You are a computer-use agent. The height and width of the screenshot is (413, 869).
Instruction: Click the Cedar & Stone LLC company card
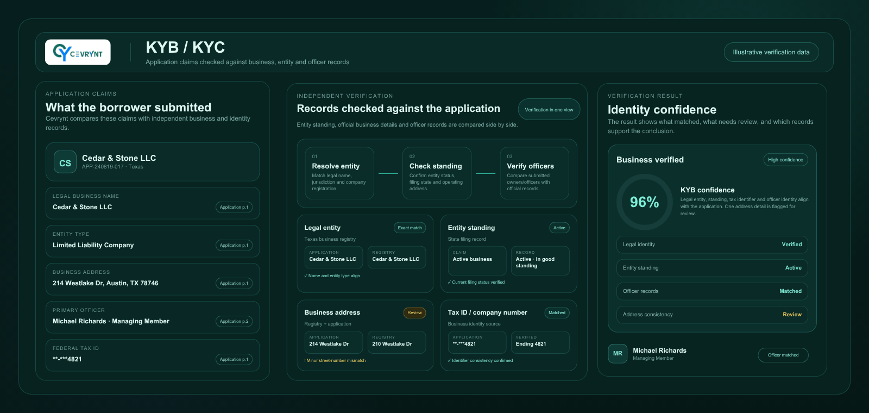(153, 162)
